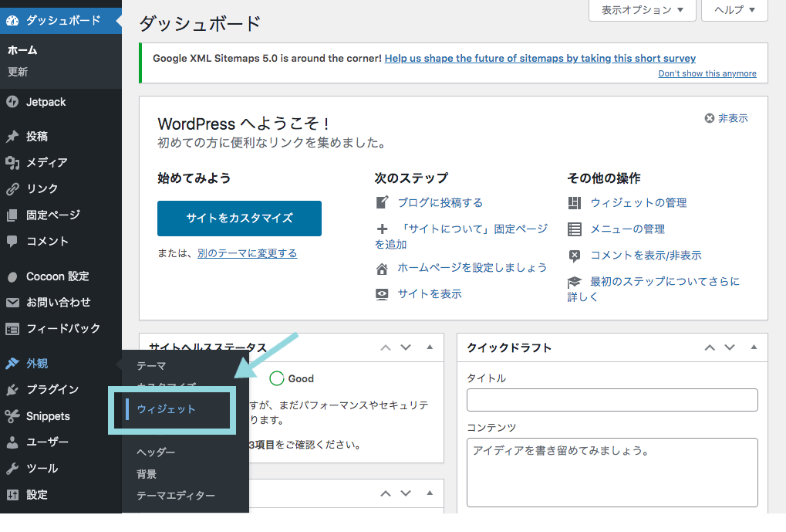Image resolution: width=786 pixels, height=532 pixels.
Task: Click the chain link icon beside リンク
Action: [x=12, y=188]
